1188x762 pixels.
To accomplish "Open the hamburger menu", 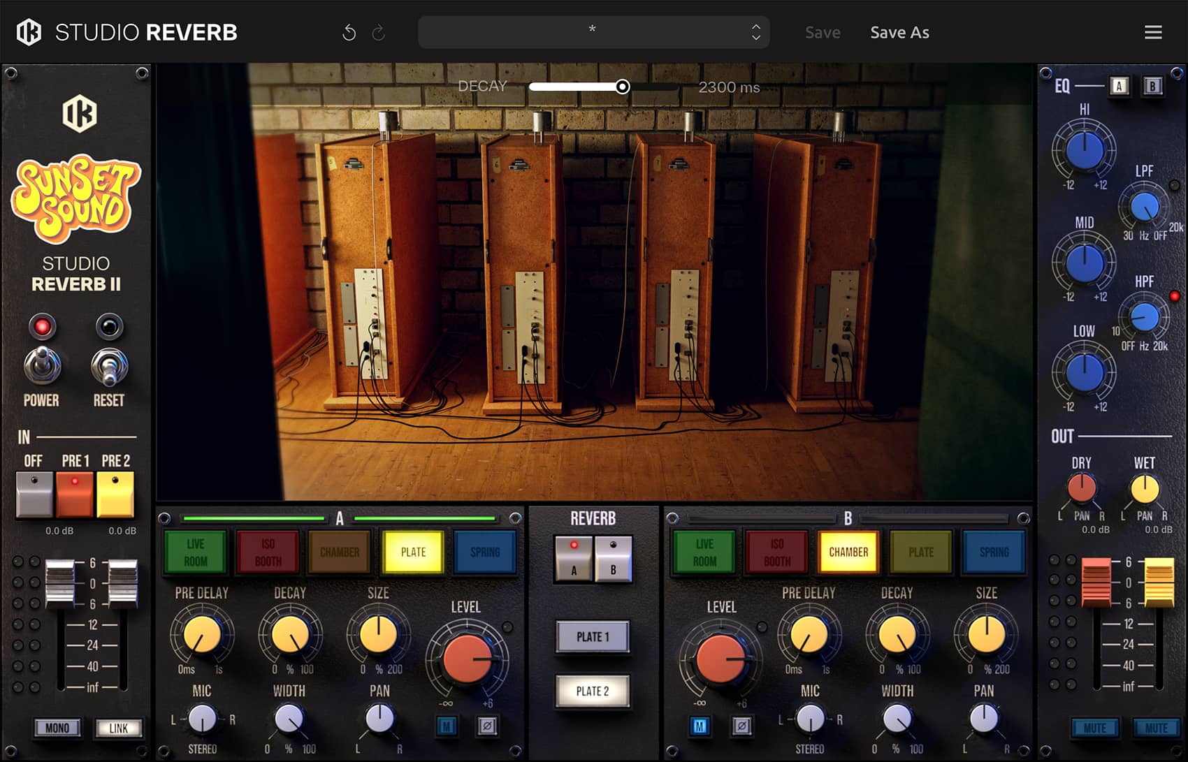I will point(1153,33).
